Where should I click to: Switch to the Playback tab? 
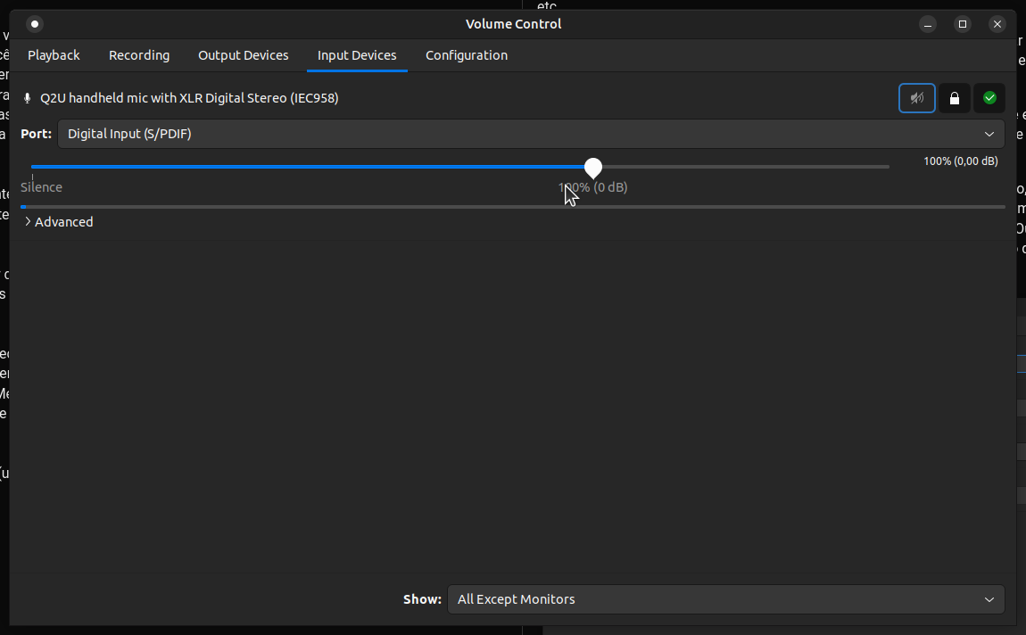[x=54, y=55]
